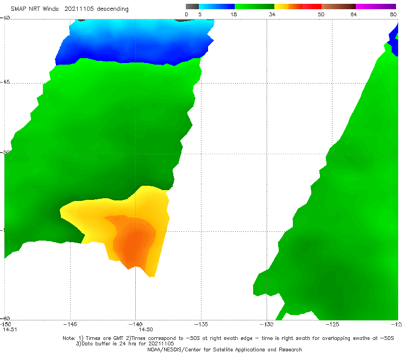This screenshot has width=402, height=353.
Task: Click the word 'descending' in the title
Action: [112, 9]
